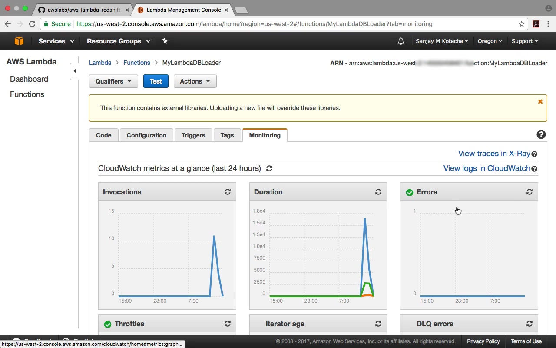The height and width of the screenshot is (348, 556).
Task: Switch to the Configuration tab
Action: [x=146, y=135]
